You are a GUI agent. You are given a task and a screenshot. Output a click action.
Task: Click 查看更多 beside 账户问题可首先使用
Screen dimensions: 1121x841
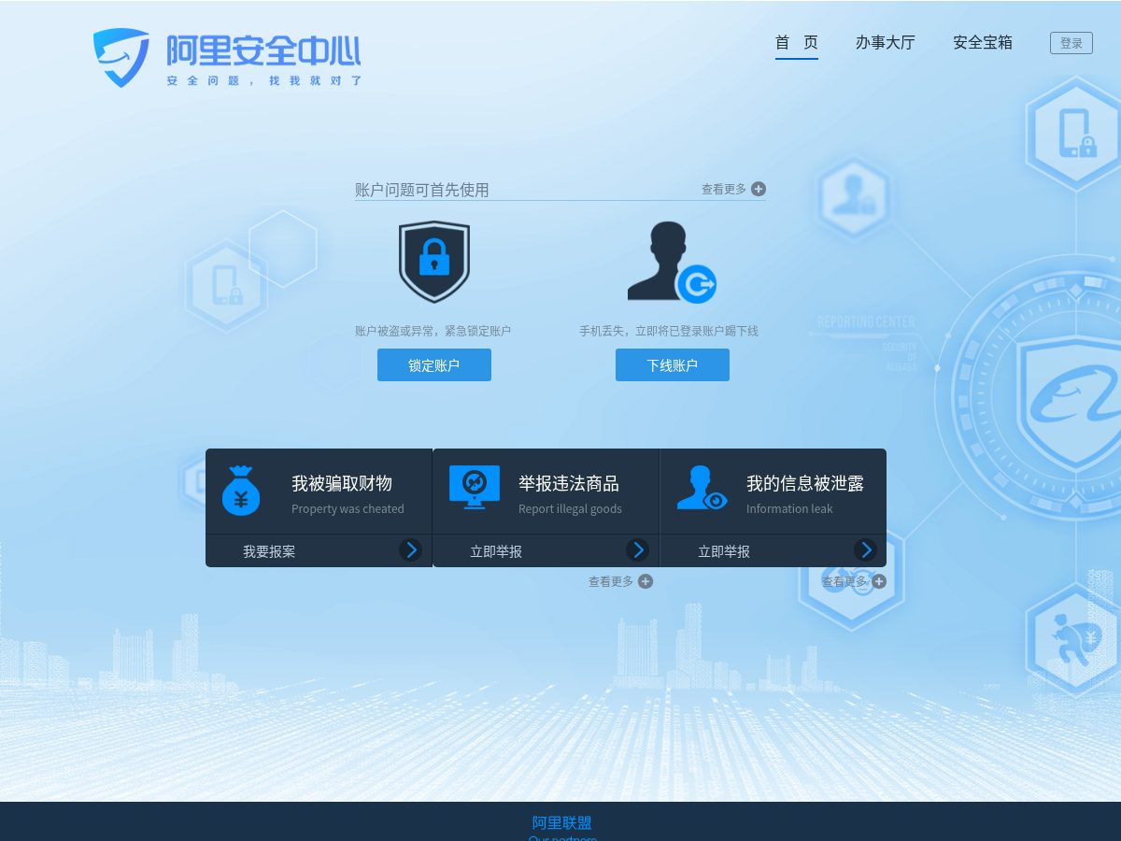point(724,189)
